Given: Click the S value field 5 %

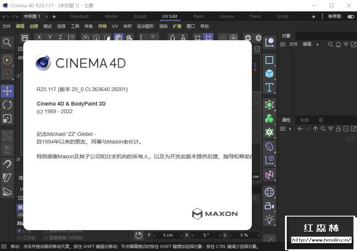Looking at the screenshot, I should click(x=244, y=235).
